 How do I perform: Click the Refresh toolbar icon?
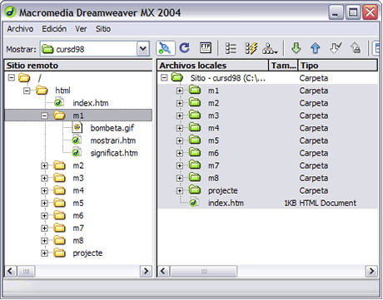[185, 48]
